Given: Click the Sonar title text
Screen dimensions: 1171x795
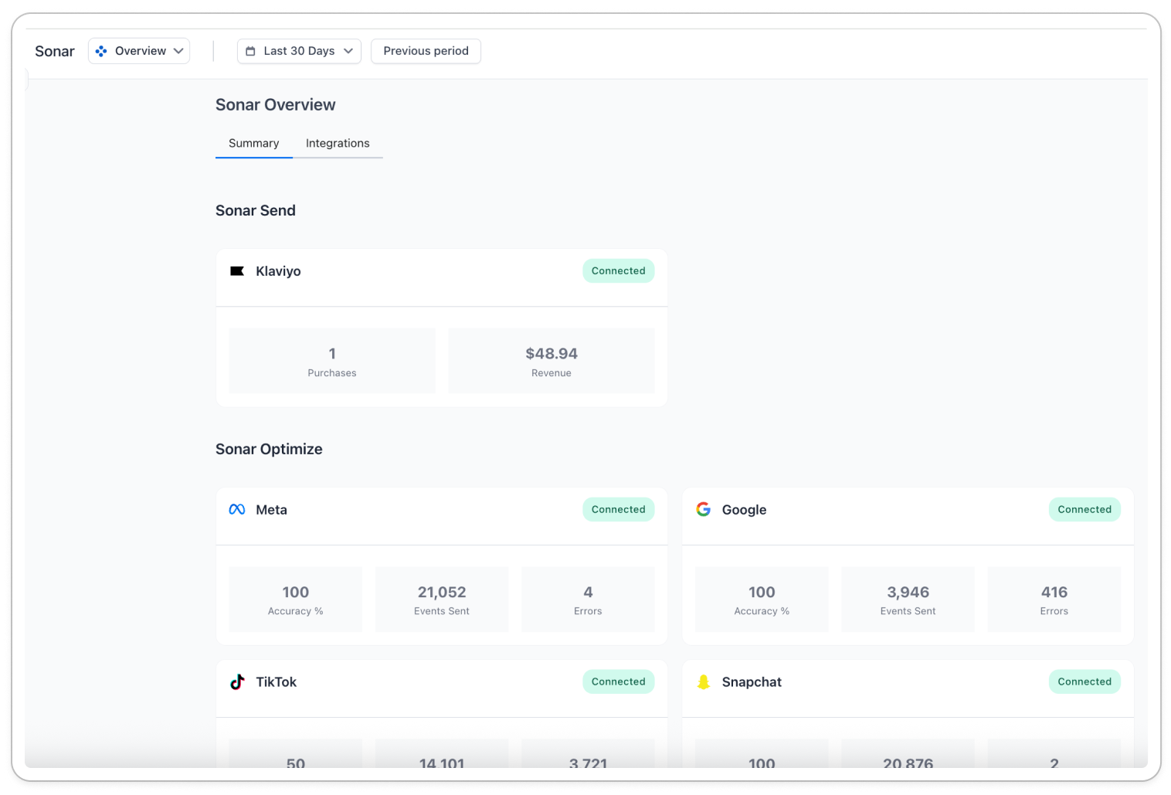Looking at the screenshot, I should click(55, 52).
